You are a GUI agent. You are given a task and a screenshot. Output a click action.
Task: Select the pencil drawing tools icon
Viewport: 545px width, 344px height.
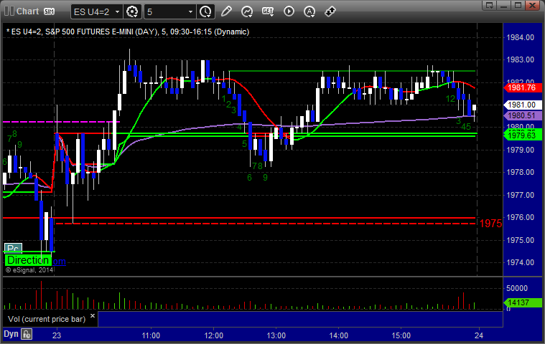[x=226, y=11]
